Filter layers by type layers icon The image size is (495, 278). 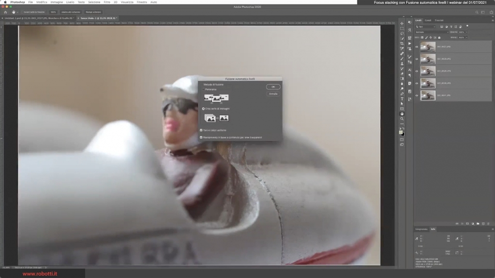(x=451, y=27)
